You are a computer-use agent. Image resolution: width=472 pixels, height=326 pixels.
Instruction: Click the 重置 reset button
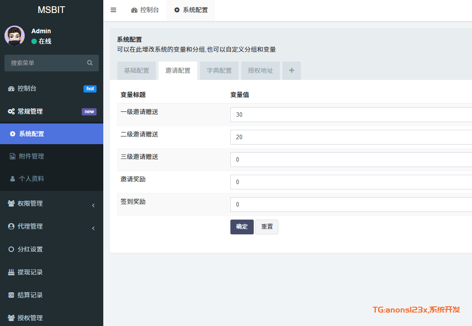tap(267, 227)
